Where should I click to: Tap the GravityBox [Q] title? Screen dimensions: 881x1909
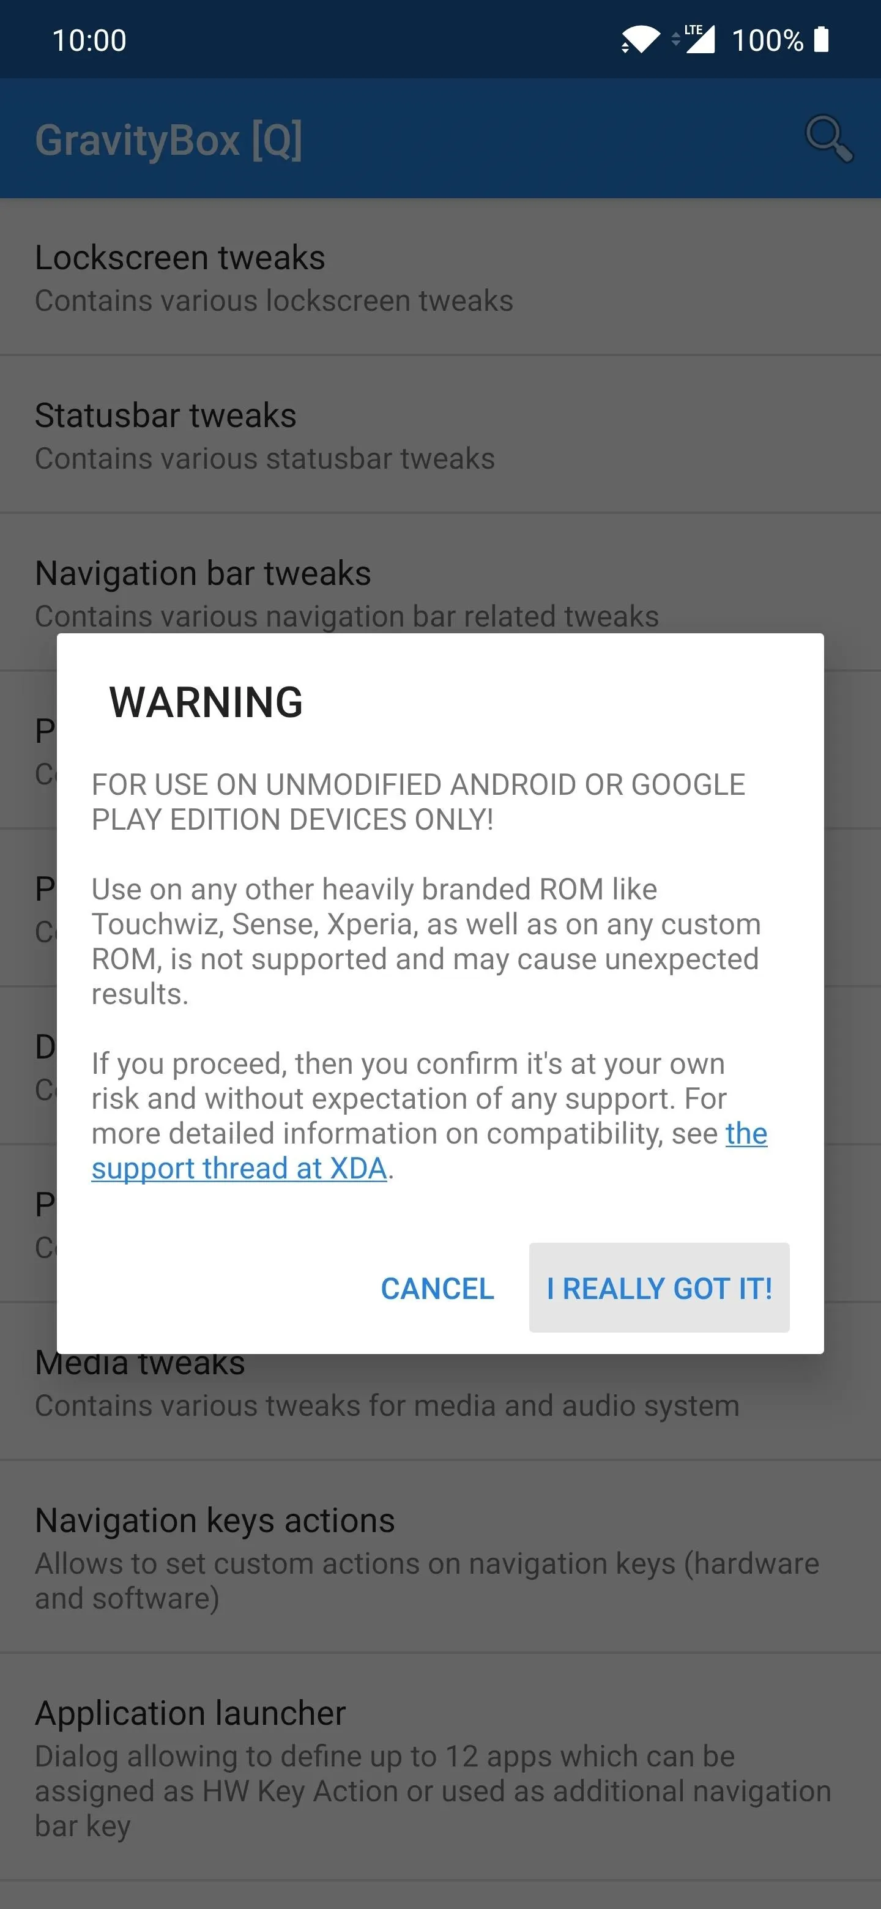pos(169,140)
